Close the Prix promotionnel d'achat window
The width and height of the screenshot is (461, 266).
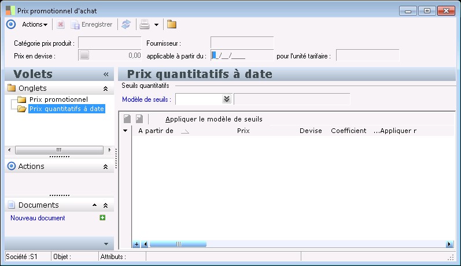pyautogui.click(x=446, y=11)
